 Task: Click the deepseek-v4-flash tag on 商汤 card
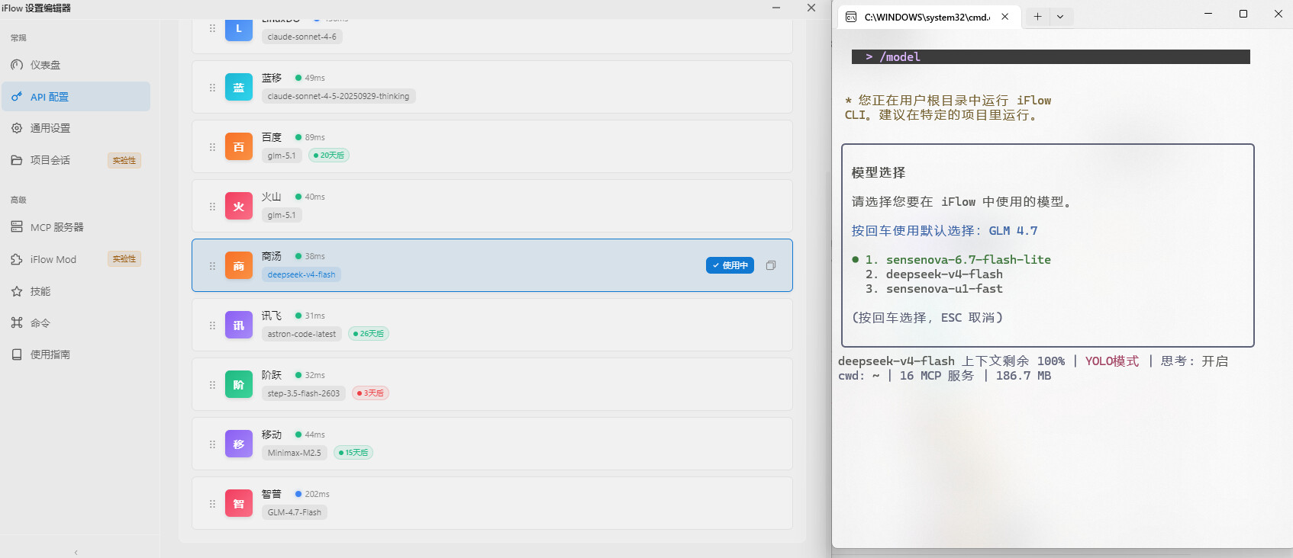301,274
